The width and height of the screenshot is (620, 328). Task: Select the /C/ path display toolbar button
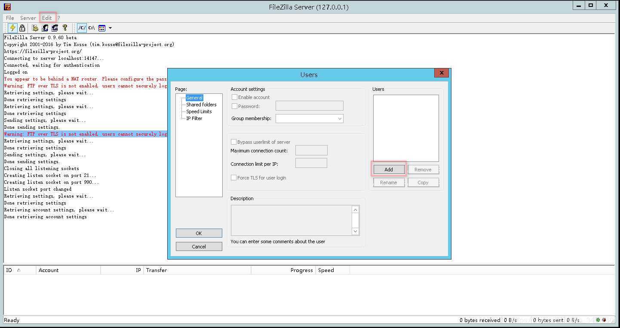tap(82, 28)
